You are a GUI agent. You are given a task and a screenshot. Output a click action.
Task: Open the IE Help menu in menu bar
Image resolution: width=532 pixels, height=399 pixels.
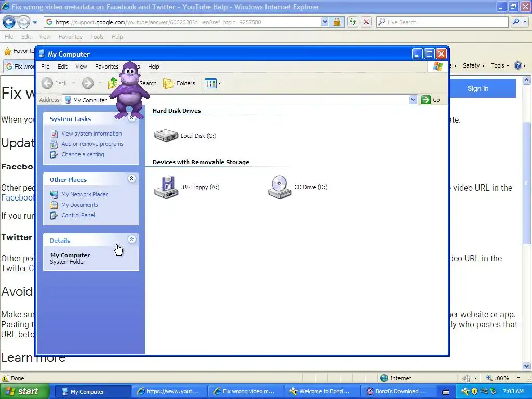pyautogui.click(x=117, y=37)
